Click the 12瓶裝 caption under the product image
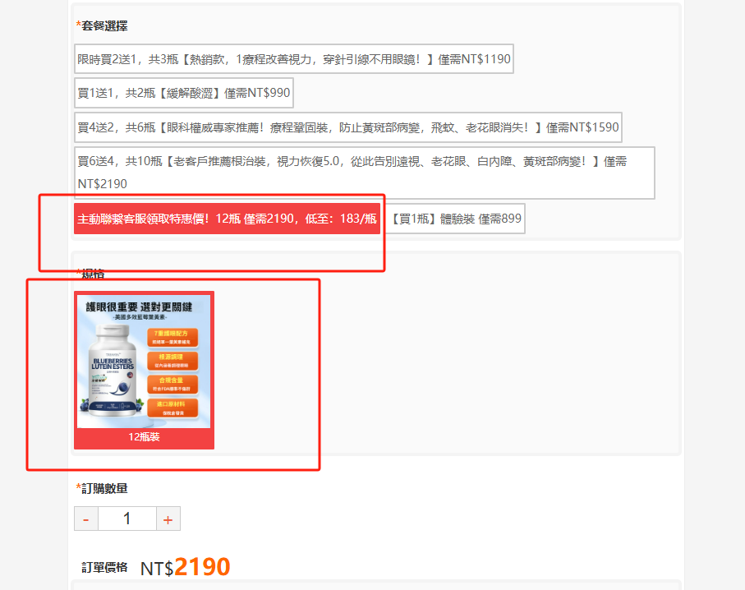745x590 pixels. point(144,437)
